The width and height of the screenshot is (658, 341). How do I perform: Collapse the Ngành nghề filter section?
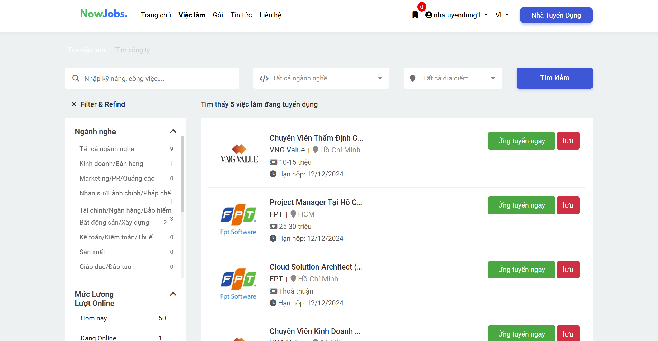coord(173,131)
